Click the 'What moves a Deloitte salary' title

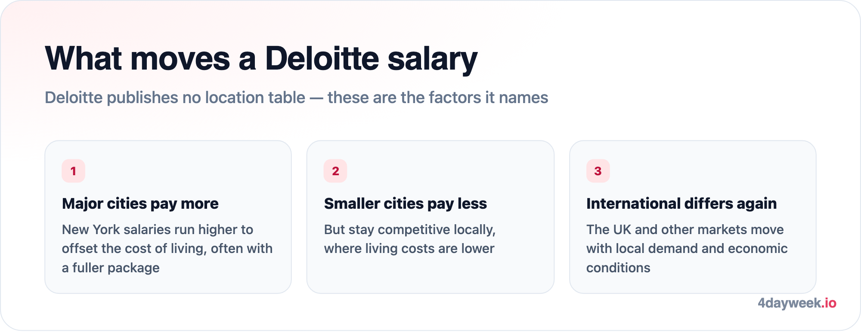261,59
